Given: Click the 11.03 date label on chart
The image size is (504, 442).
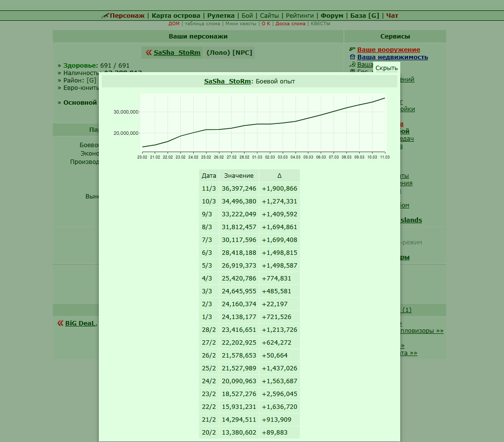Looking at the screenshot, I should point(385,157).
